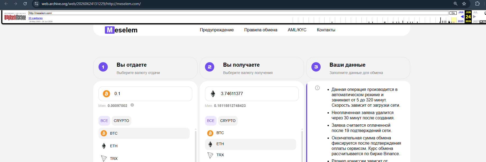Screen dimensions: 486x162
Task: Click the Wayback Machine Go button
Action: (453, 13)
